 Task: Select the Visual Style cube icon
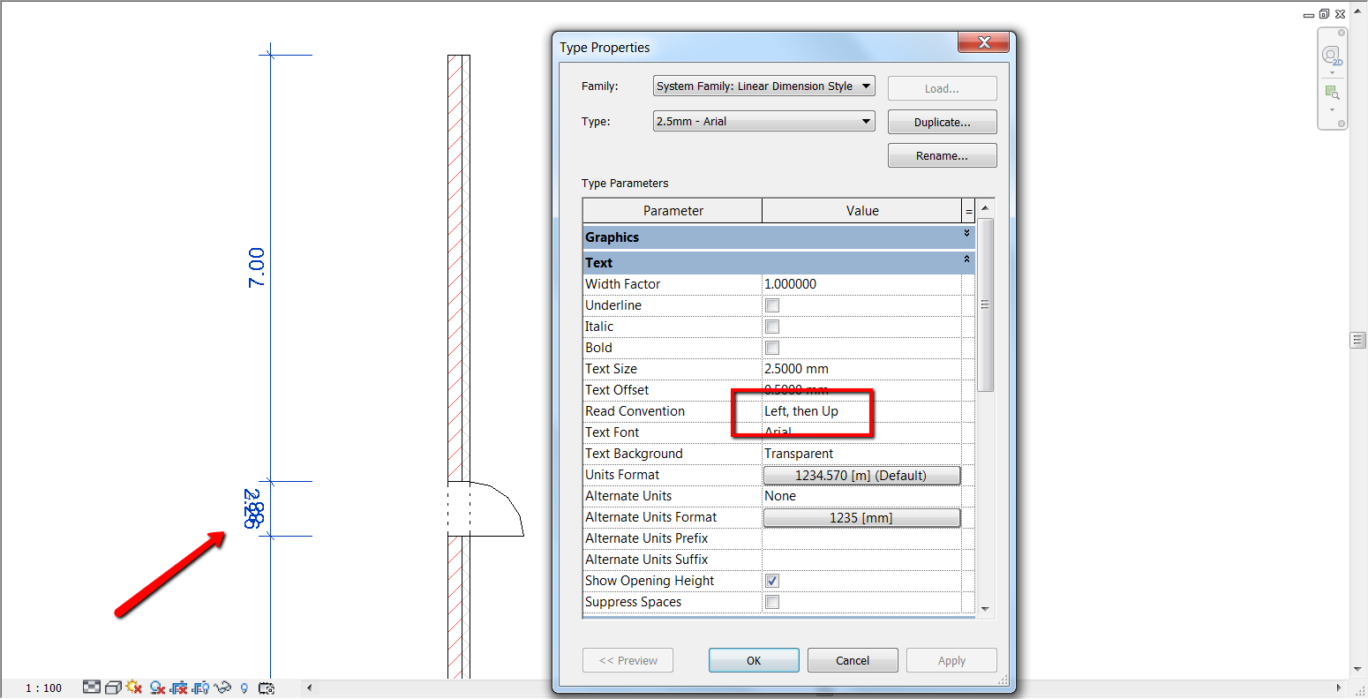click(113, 688)
